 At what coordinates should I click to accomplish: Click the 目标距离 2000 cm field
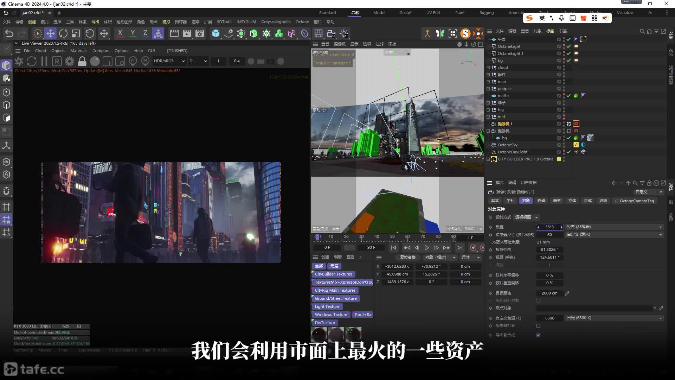point(549,293)
